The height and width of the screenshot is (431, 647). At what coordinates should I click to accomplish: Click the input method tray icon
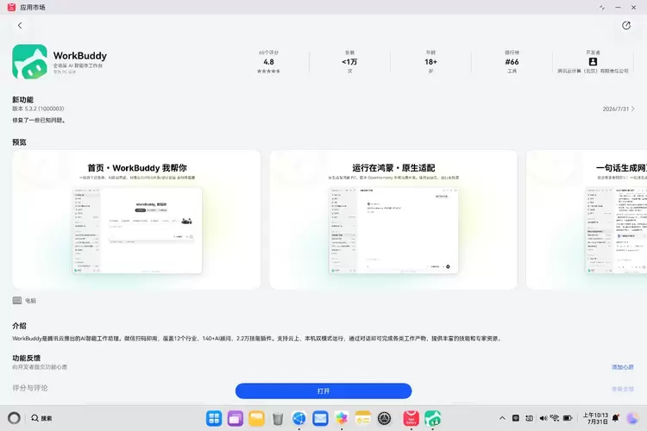(x=516, y=418)
